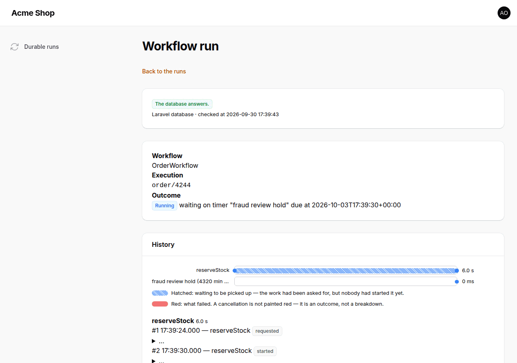Open the AO user avatar
Image resolution: width=517 pixels, height=363 pixels.
504,13
